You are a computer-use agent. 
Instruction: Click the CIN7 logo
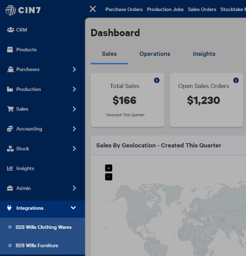click(x=23, y=11)
